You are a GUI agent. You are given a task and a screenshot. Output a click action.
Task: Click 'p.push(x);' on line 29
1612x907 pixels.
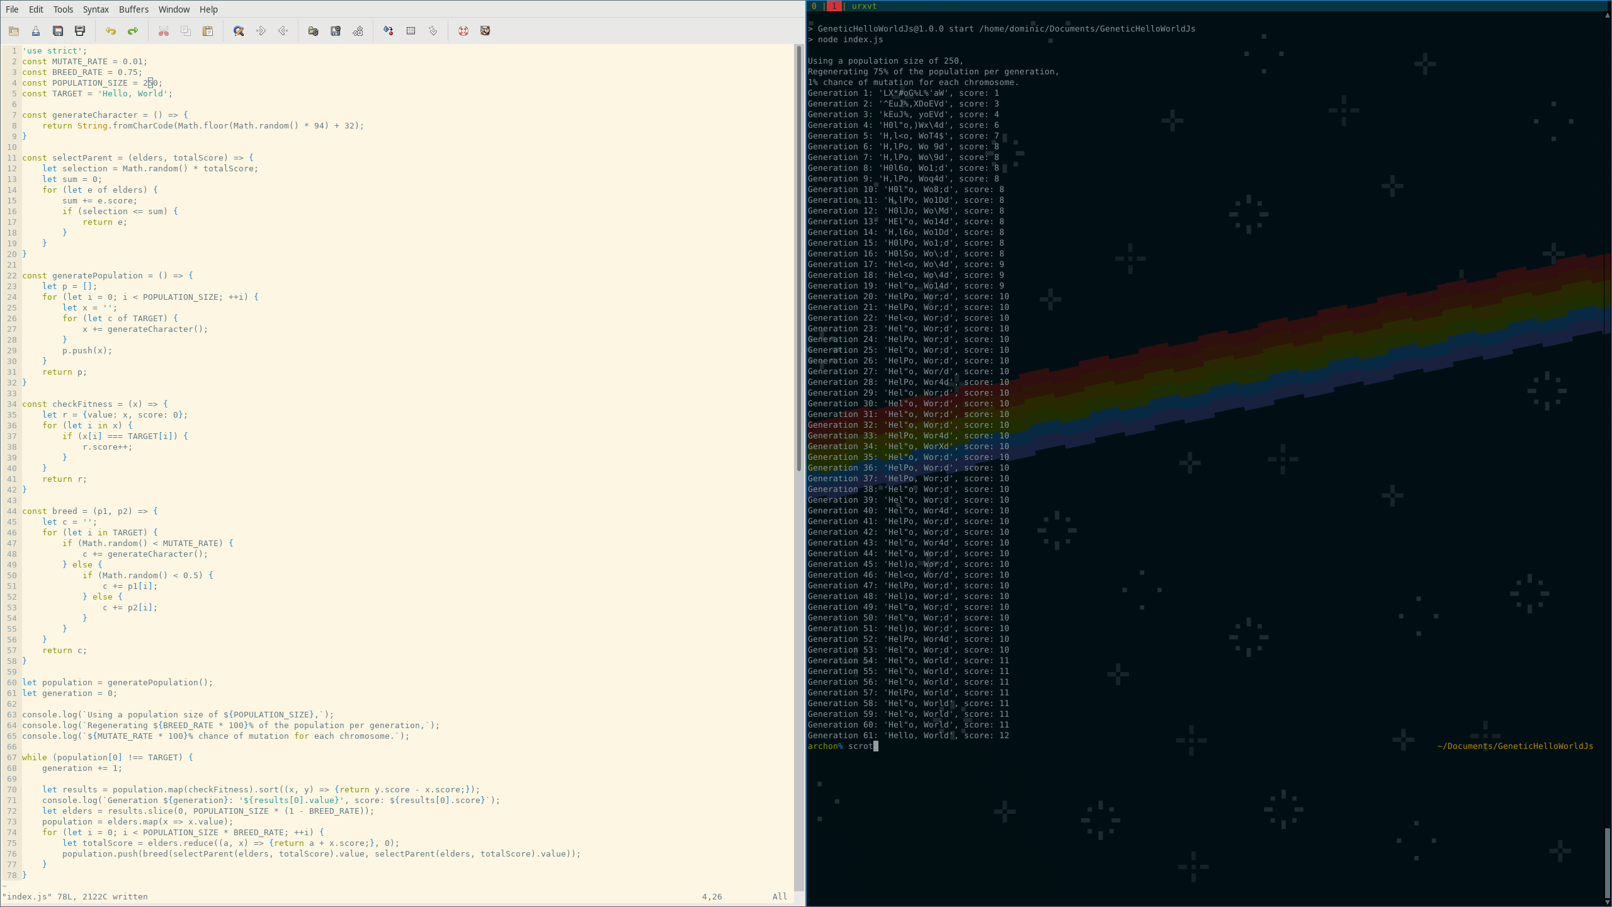[87, 351]
